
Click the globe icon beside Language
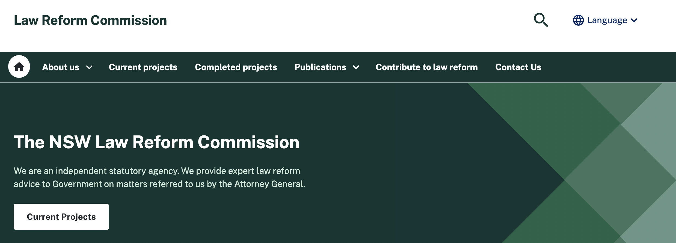click(578, 20)
